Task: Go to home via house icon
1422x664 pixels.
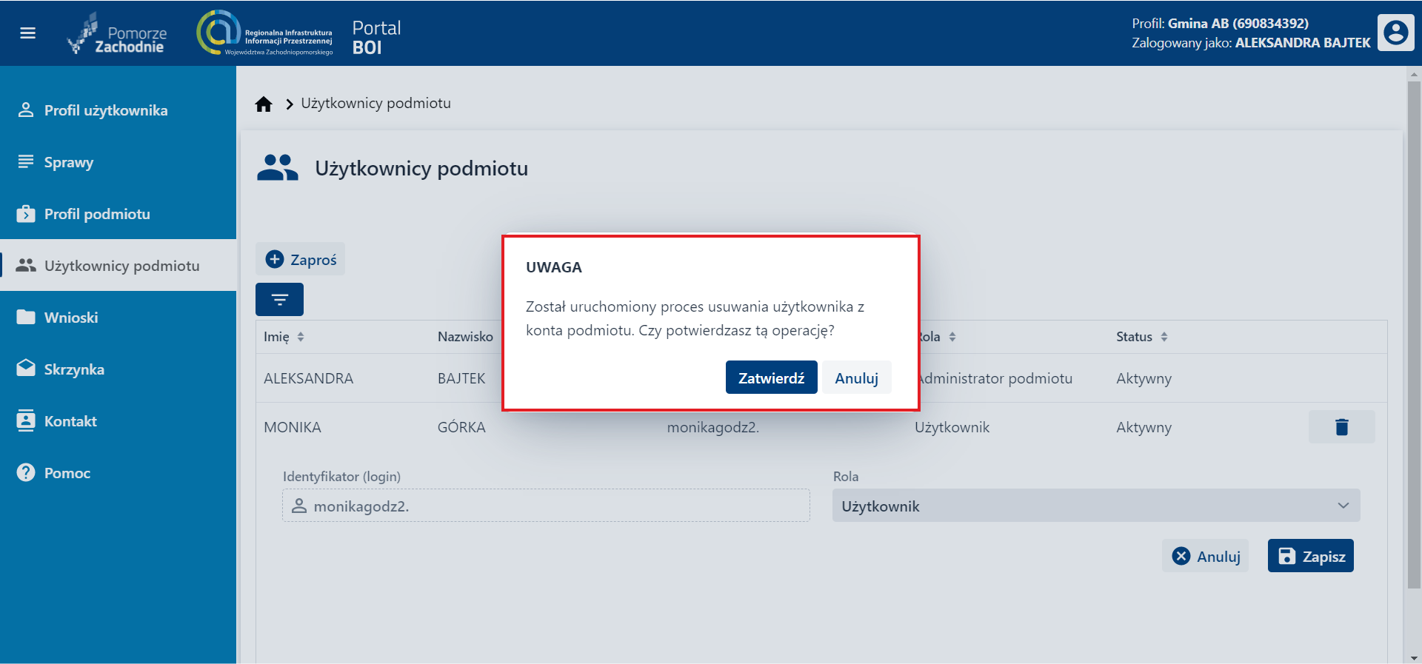Action: click(264, 104)
